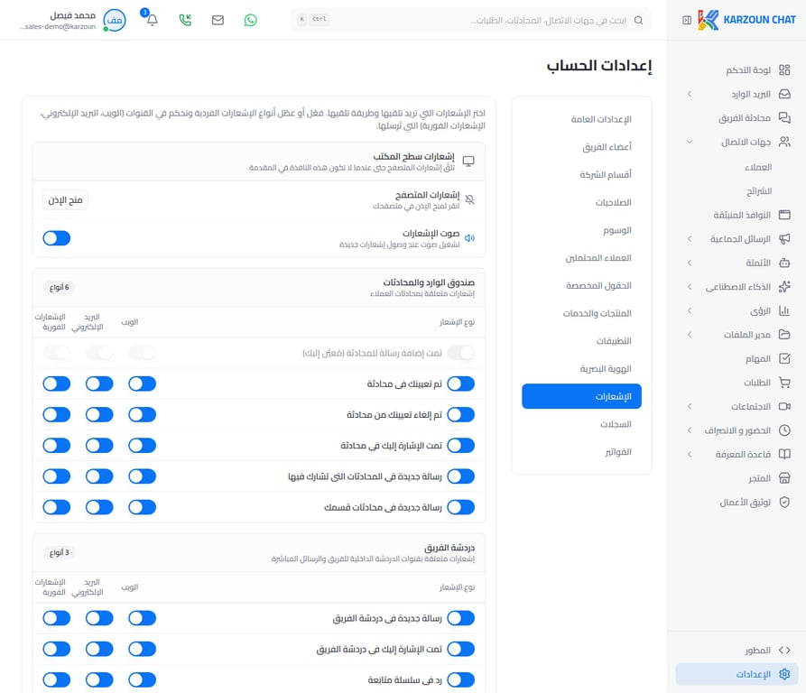This screenshot has height=693, width=806.
Task: Expand البريد الوارد submenu chevron
Action: click(x=690, y=94)
